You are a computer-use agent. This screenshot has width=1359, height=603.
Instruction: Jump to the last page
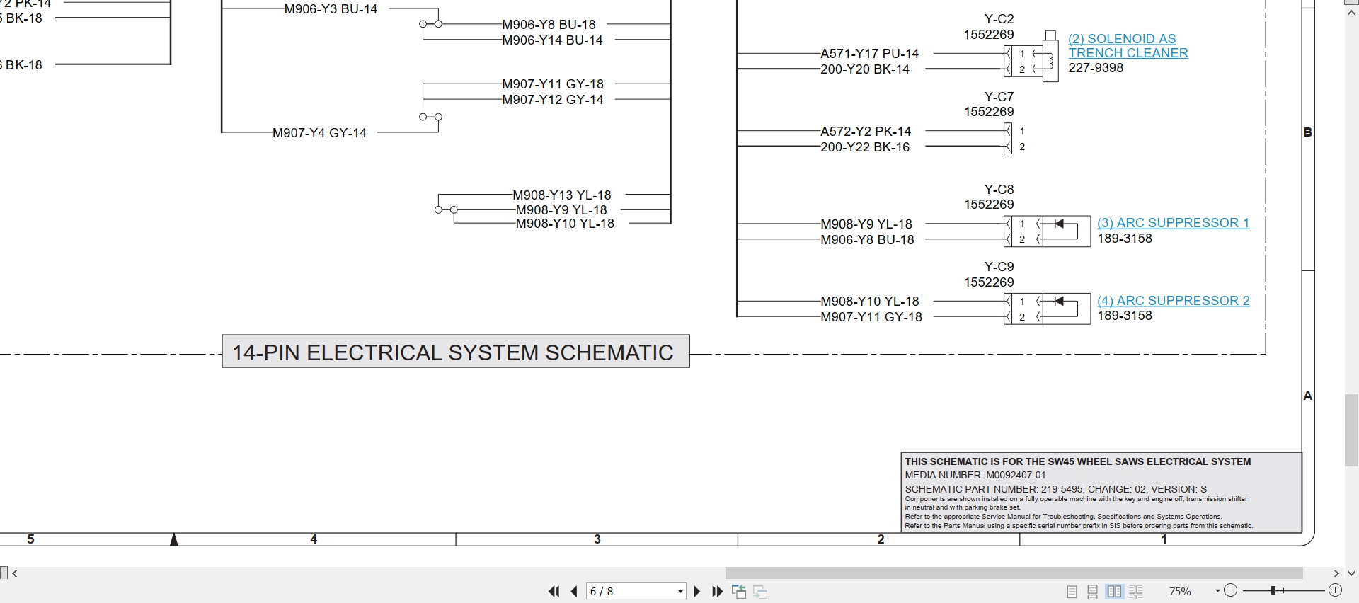[717, 591]
